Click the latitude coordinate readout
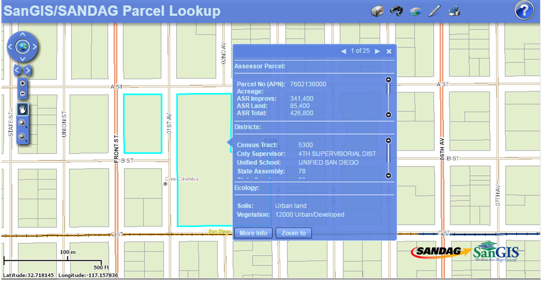This screenshot has height=281, width=542. click(x=28, y=275)
